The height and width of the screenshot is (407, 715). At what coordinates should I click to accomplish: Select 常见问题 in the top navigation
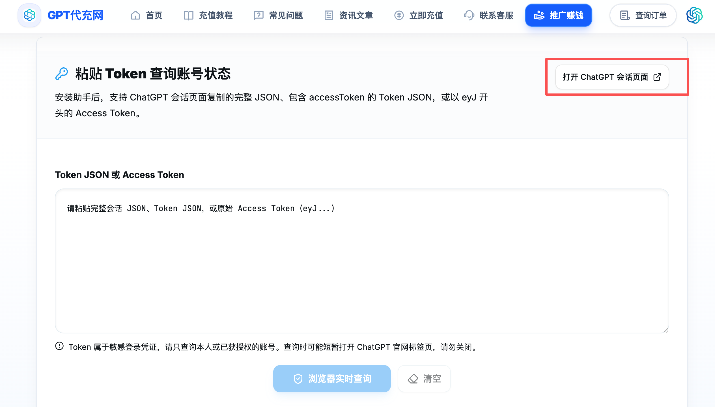(x=278, y=15)
